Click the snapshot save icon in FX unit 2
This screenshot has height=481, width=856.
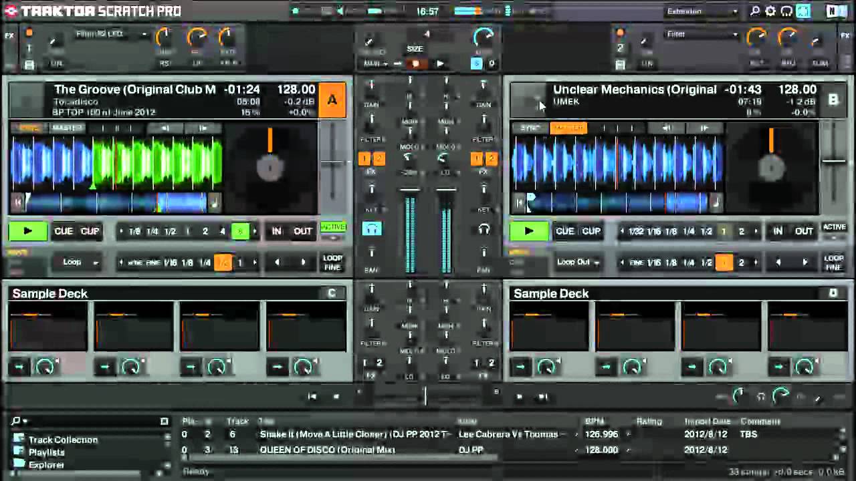(620, 64)
